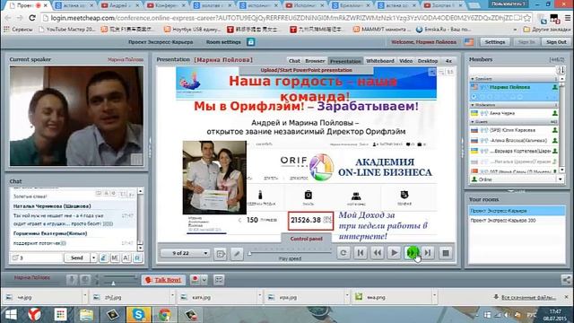Collapse the Speakers group in Members
The height and width of the screenshot is (323, 574).
click(473, 79)
